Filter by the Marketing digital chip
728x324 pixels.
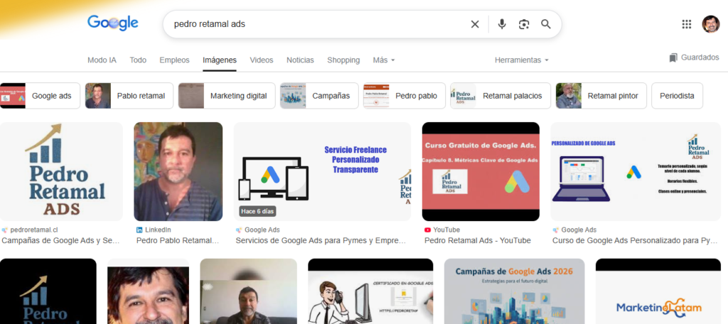(x=226, y=96)
